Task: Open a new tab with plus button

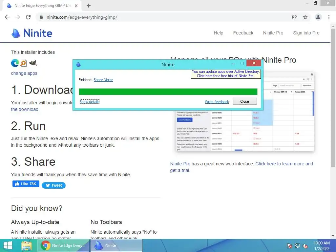Action: (89, 6)
